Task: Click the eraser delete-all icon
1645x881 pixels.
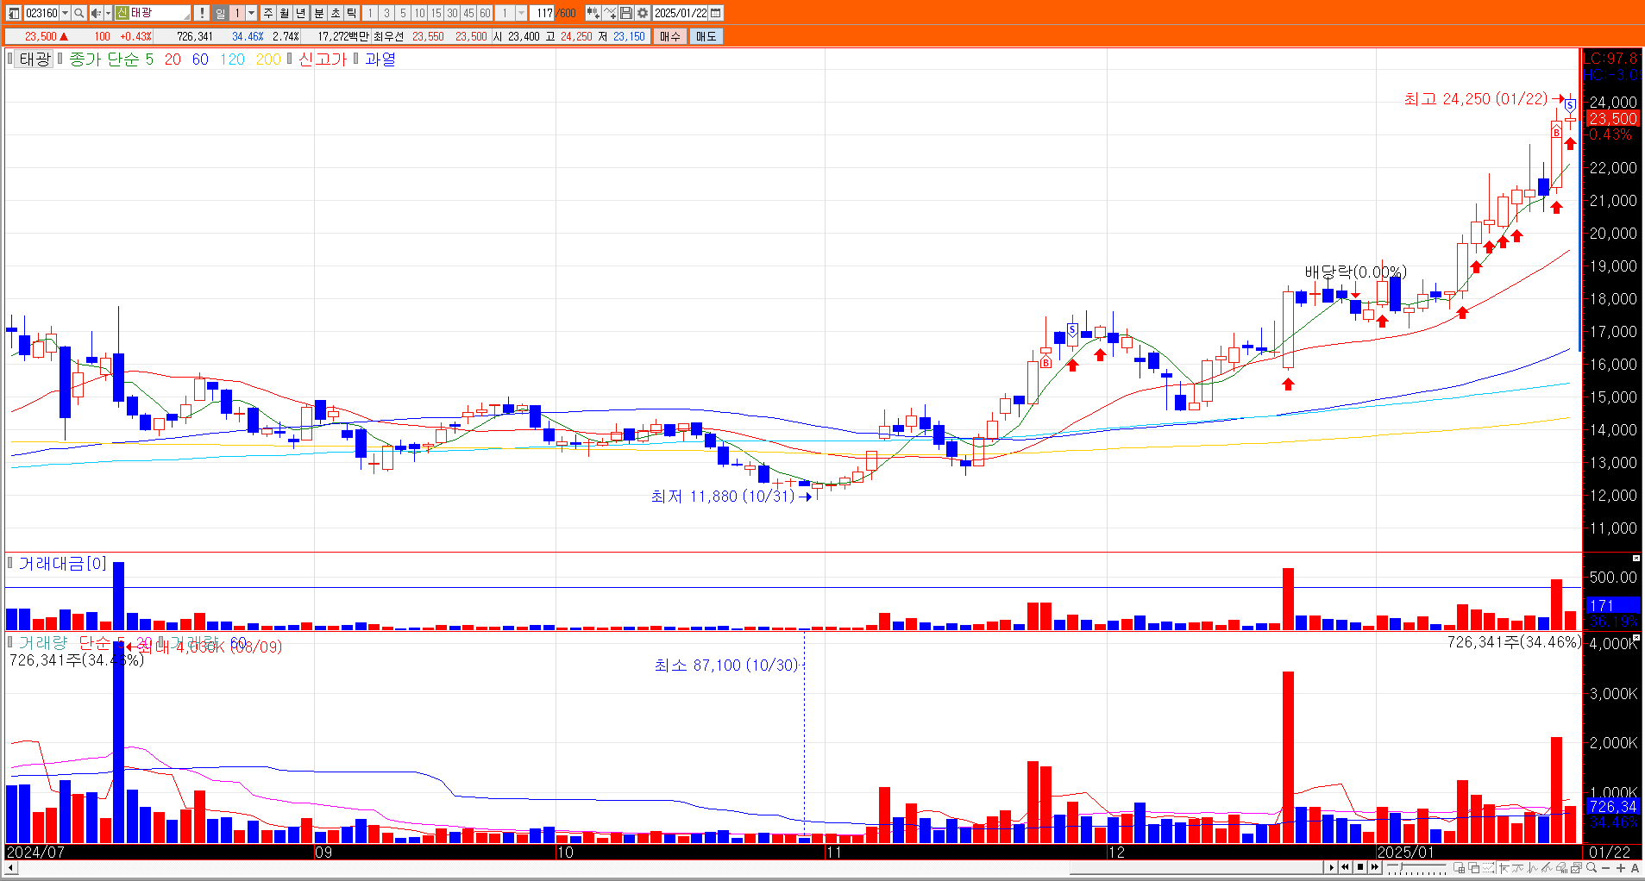Action: click(x=1562, y=868)
